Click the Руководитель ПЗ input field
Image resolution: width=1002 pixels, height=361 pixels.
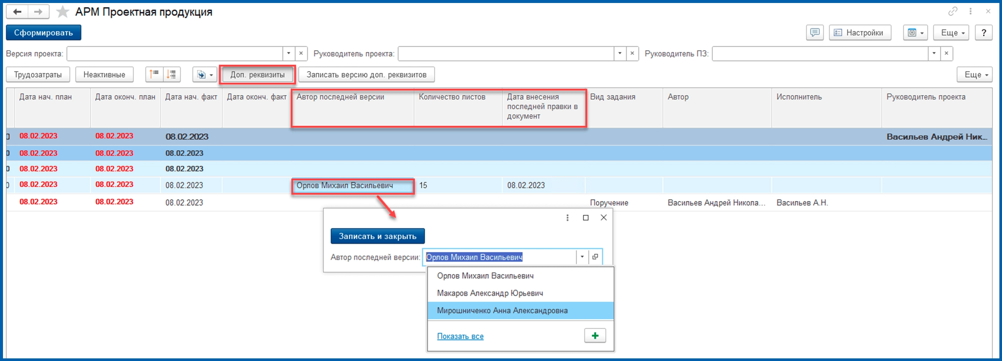(819, 54)
